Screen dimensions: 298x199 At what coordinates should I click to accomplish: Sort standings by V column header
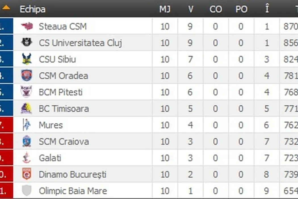(190, 9)
